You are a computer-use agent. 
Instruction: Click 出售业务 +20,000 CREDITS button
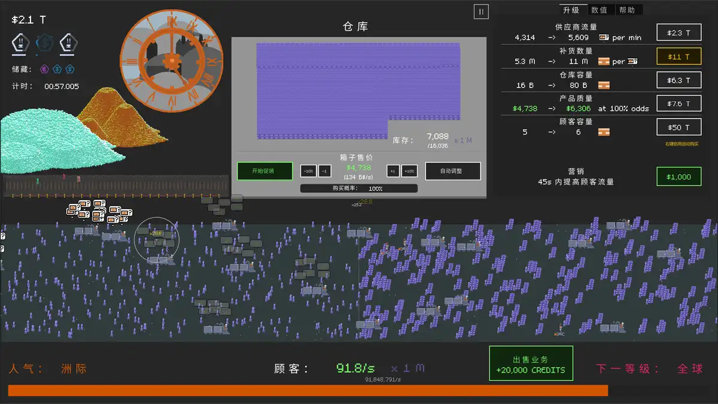click(531, 363)
